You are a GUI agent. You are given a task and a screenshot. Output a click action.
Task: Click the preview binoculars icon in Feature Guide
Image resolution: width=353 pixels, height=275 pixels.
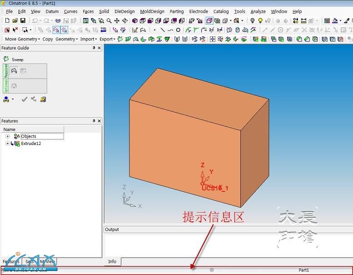(x=6, y=99)
